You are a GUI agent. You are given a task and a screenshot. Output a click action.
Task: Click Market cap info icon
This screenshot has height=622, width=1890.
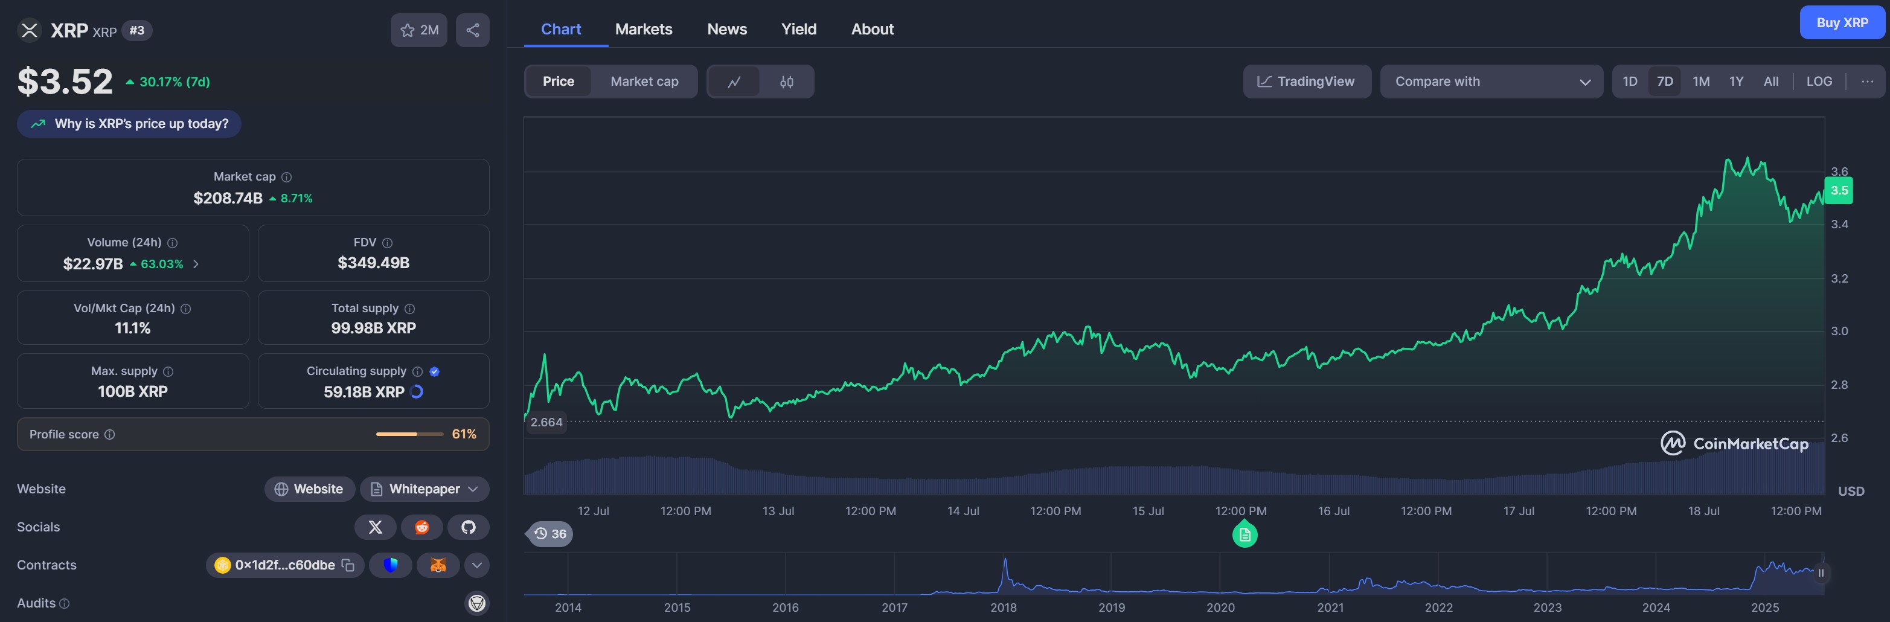287,177
